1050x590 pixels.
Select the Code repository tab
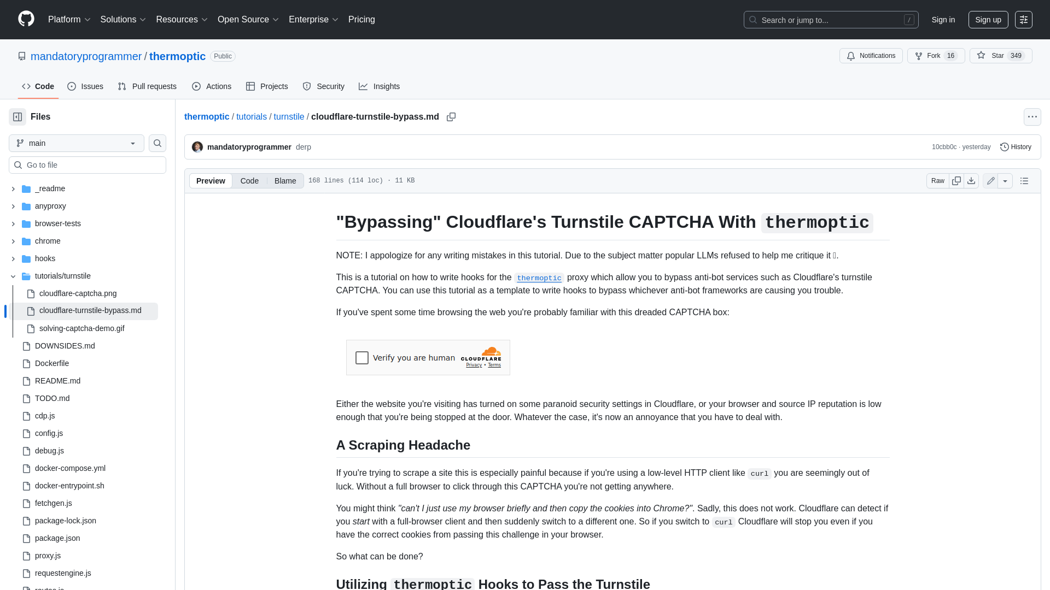(38, 86)
